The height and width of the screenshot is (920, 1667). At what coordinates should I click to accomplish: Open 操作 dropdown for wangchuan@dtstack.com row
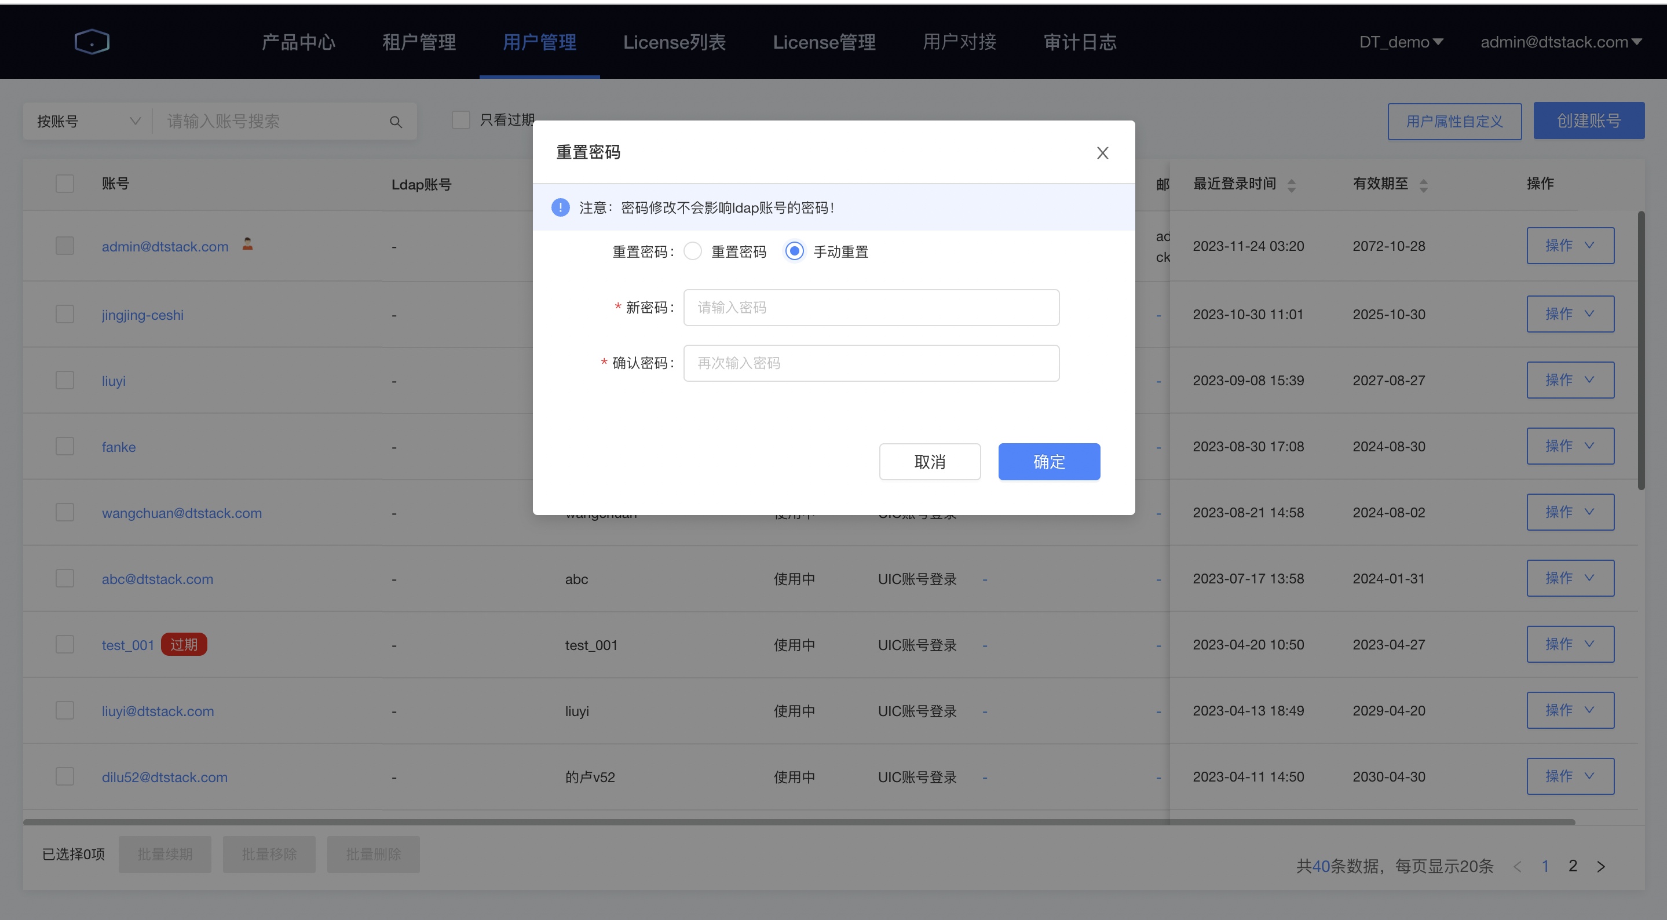pos(1571,512)
